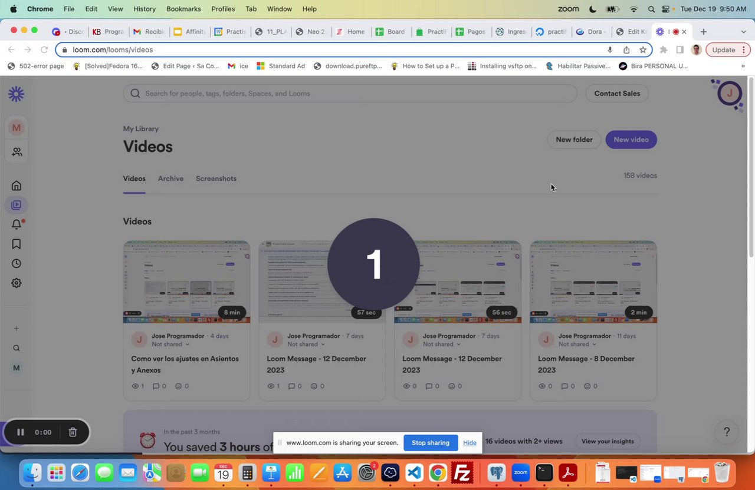
Task: Click the Hide link in sharing bar
Action: tap(470, 443)
